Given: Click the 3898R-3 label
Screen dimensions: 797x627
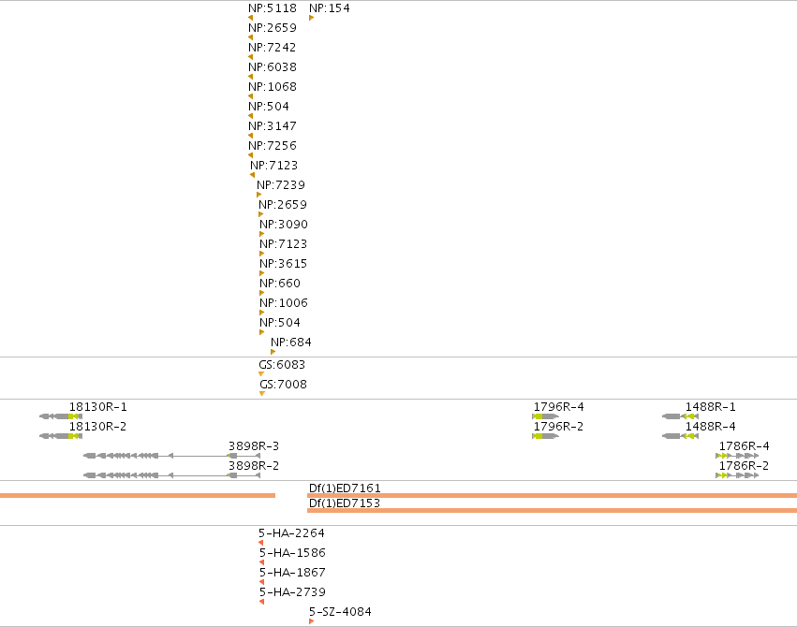Looking at the screenshot, I should click(x=254, y=445).
